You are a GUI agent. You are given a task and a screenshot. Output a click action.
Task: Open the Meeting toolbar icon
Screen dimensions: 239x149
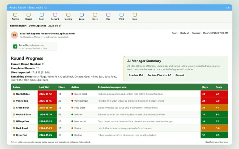pyautogui.click(x=68, y=15)
